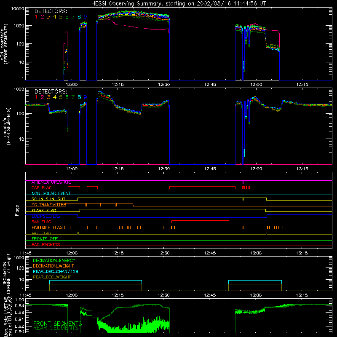
Task: Select blue detector 9 in rear segments legend
Action: (x=86, y=97)
